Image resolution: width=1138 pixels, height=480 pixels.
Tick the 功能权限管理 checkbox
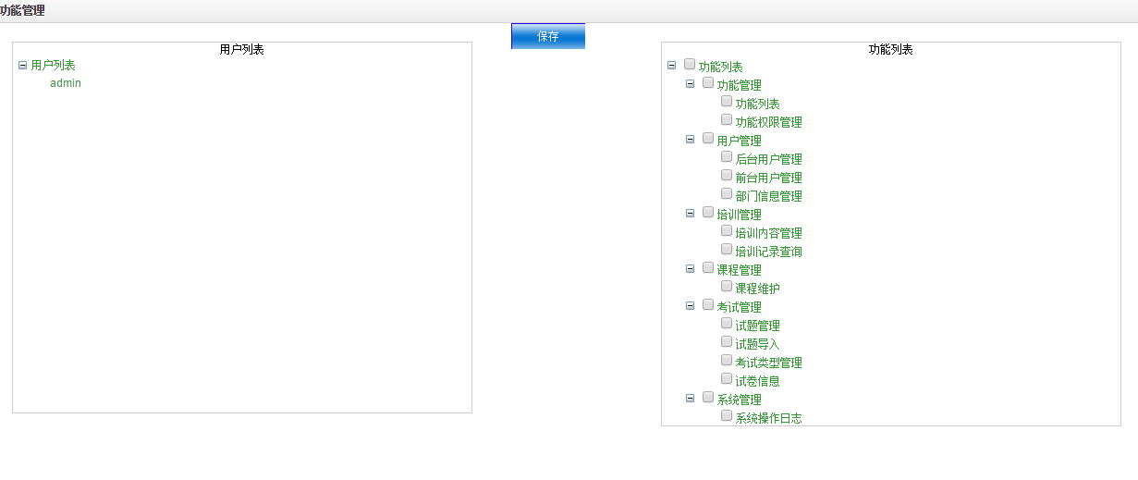click(x=727, y=120)
